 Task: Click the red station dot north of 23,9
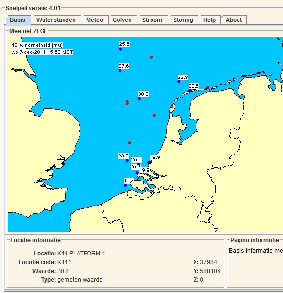[130, 143]
